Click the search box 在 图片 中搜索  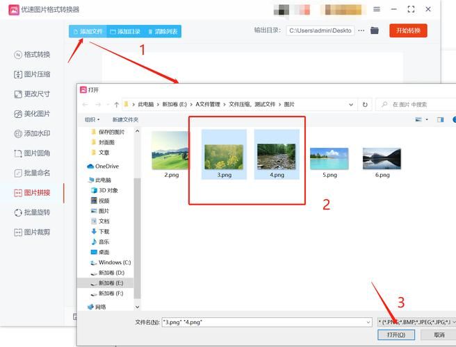click(x=417, y=105)
